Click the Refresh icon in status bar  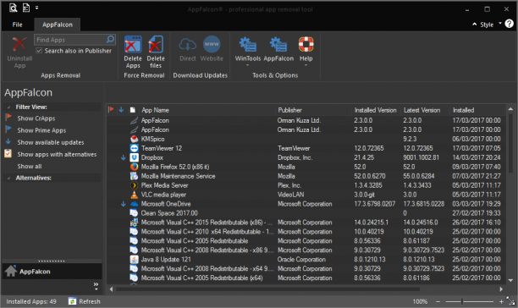click(72, 301)
